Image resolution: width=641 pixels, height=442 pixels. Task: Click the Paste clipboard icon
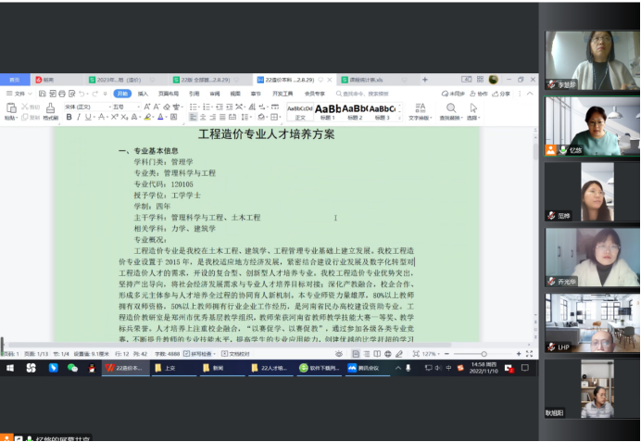(10, 107)
